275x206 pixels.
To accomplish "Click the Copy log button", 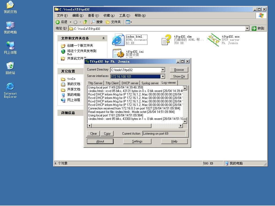I will tap(107, 134).
